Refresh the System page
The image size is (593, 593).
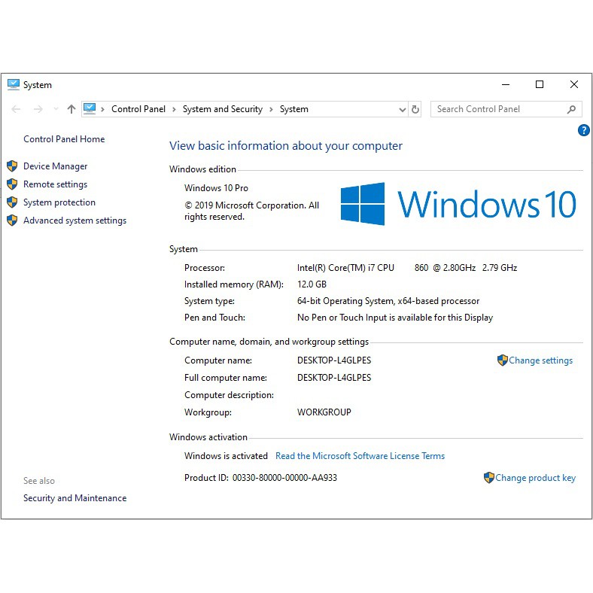(x=415, y=109)
